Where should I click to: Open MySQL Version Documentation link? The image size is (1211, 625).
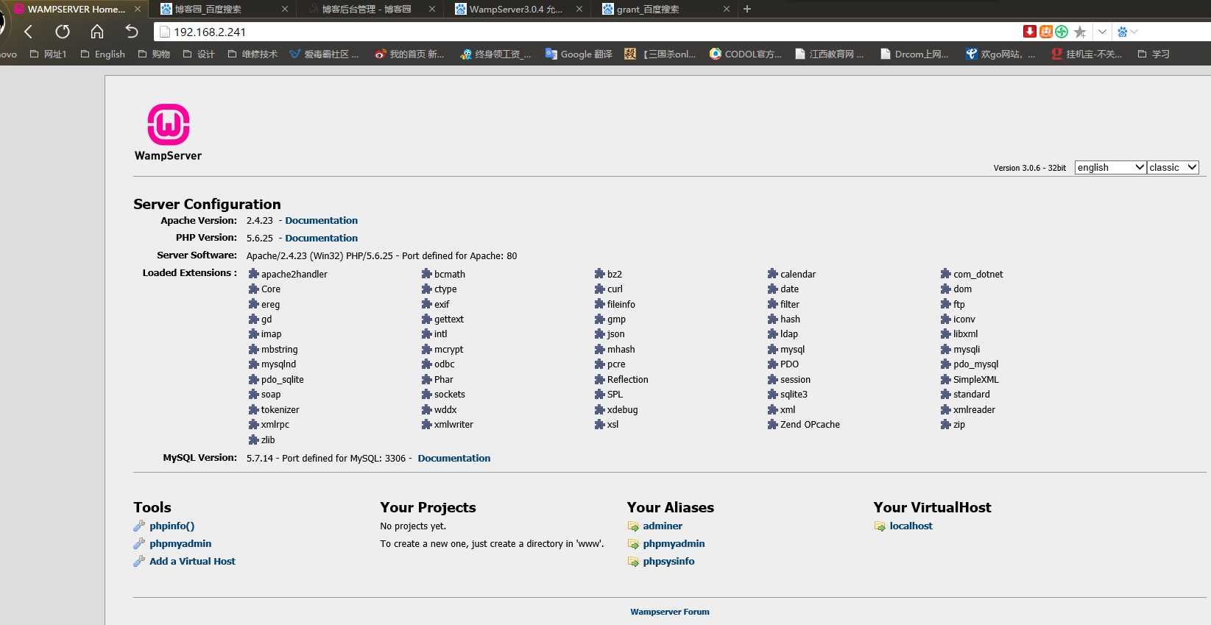tap(453, 458)
